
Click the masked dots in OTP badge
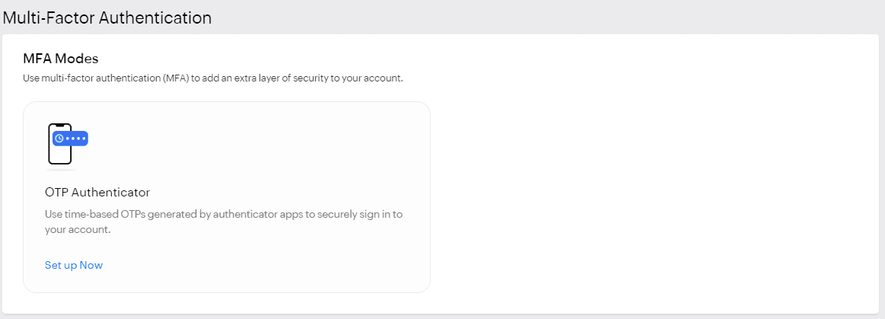tap(76, 139)
